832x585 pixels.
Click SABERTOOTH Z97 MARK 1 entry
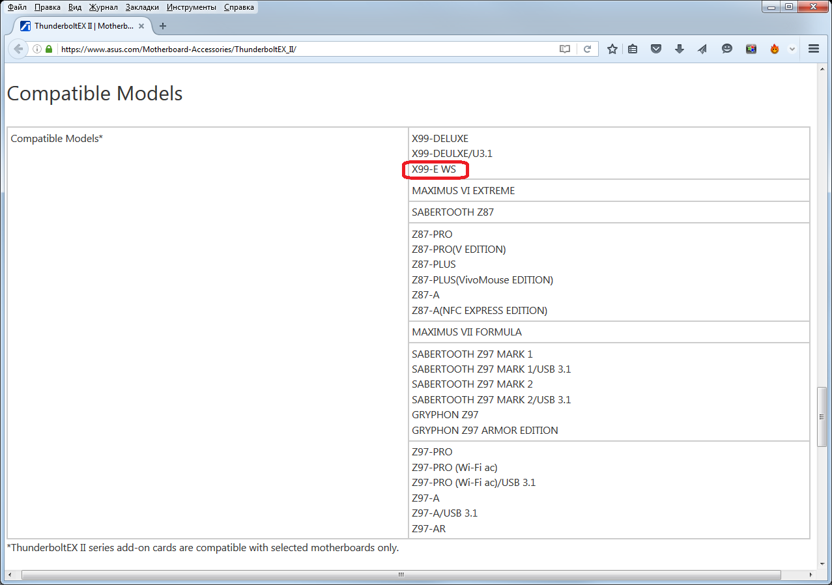tap(472, 354)
